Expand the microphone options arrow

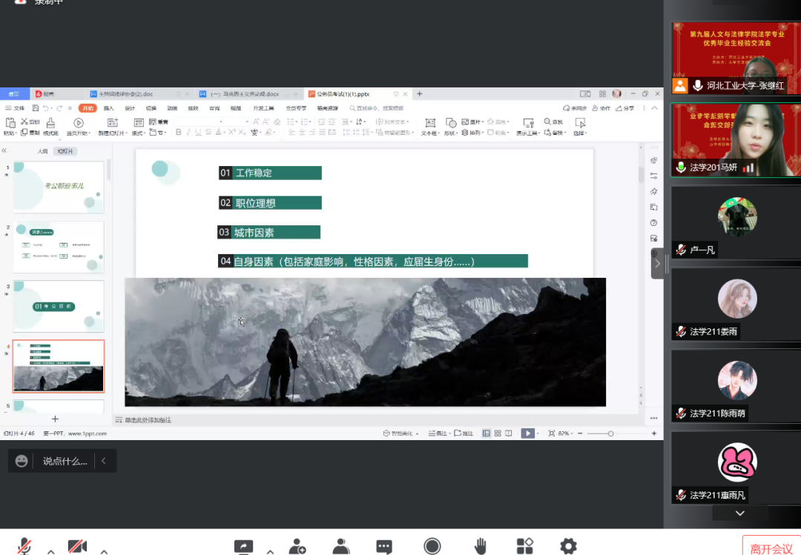[50, 551]
